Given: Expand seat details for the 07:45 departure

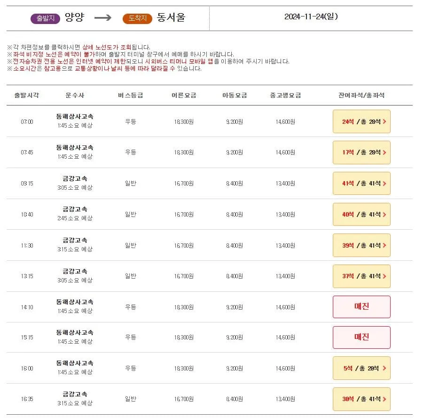Looking at the screenshot, I should tap(361, 152).
